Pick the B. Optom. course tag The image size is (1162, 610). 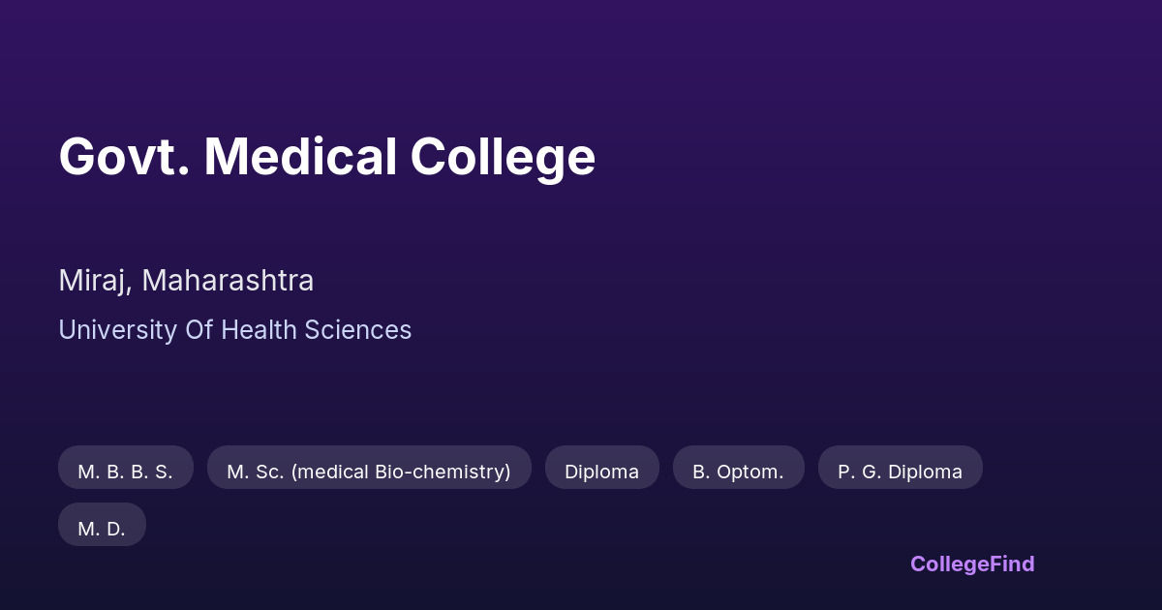pyautogui.click(x=738, y=472)
